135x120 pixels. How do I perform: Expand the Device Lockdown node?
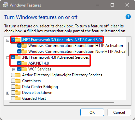tap(7, 93)
